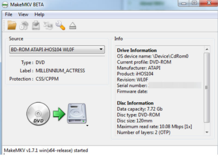
Task: Open the Help menu
Action: [39, 14]
